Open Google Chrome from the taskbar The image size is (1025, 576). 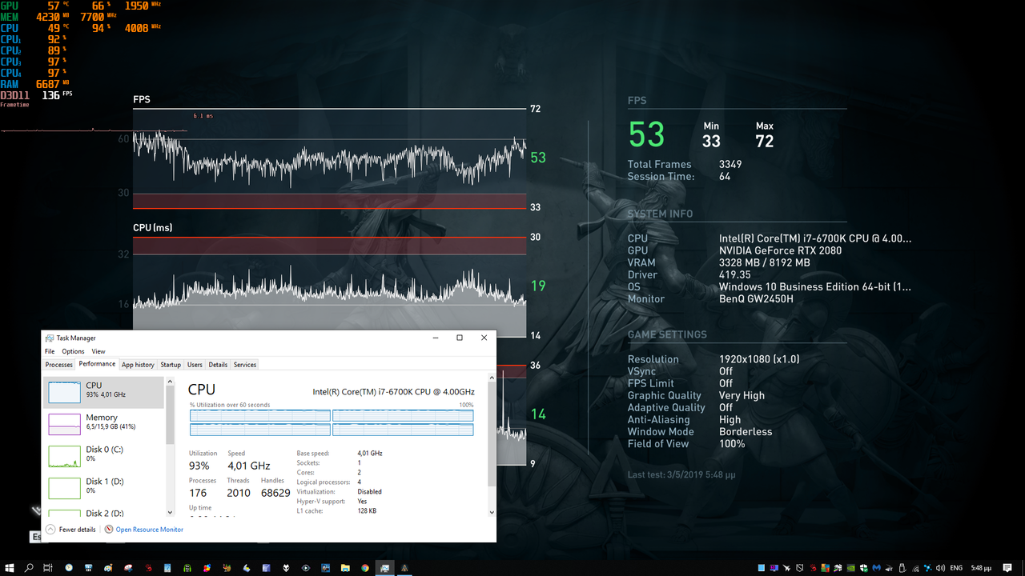365,568
